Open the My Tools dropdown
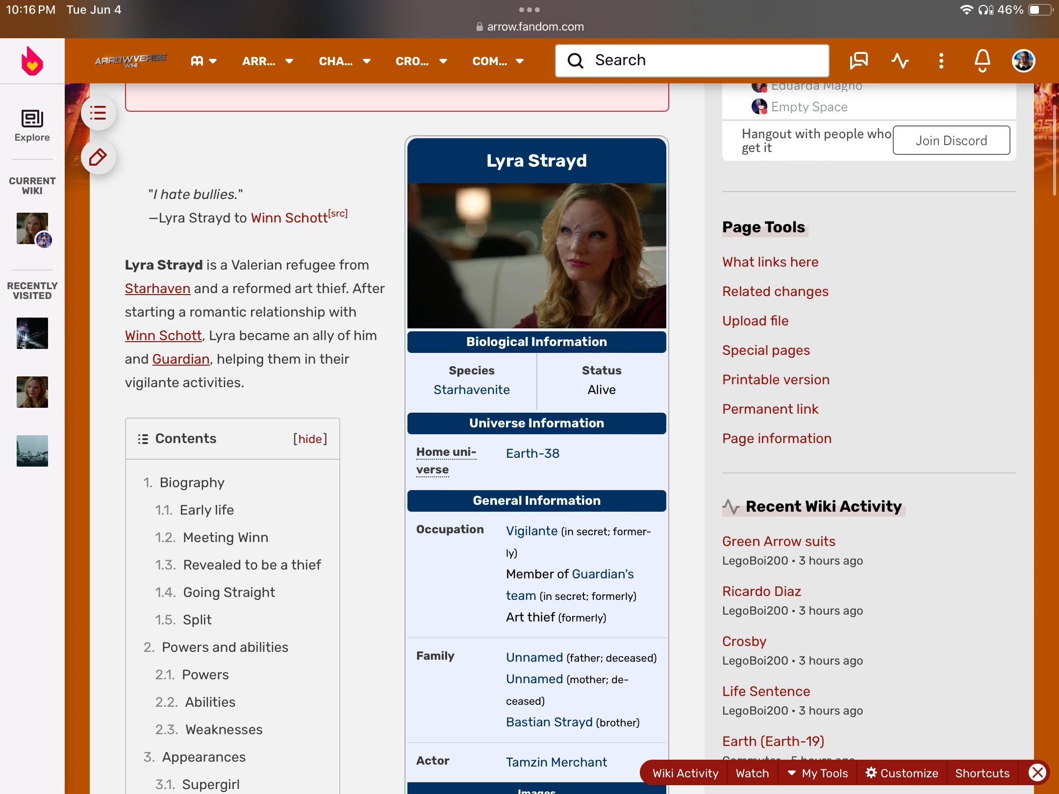The height and width of the screenshot is (794, 1059). click(x=817, y=773)
